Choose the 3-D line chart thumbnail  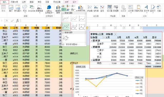tap(66, 38)
